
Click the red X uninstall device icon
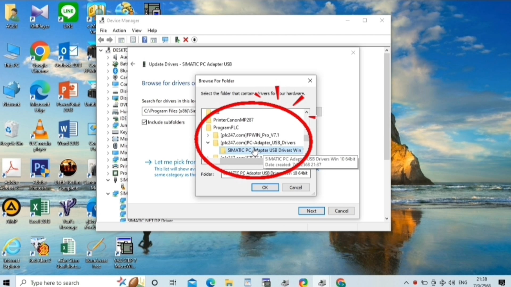186,40
